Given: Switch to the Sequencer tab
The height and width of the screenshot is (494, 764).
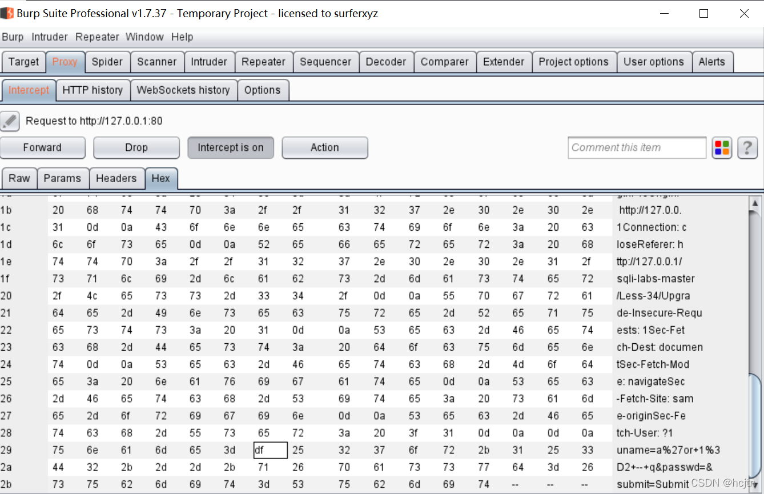Looking at the screenshot, I should (x=326, y=62).
